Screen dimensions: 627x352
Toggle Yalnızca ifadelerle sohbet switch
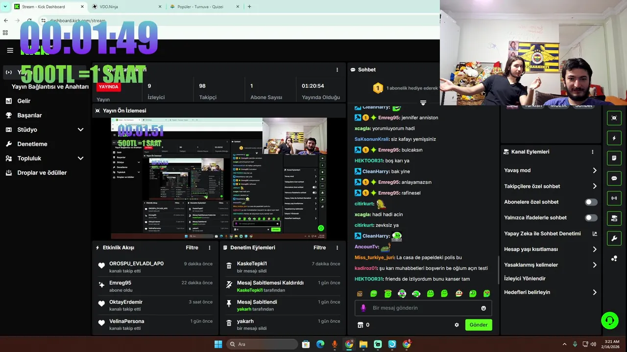coord(591,218)
